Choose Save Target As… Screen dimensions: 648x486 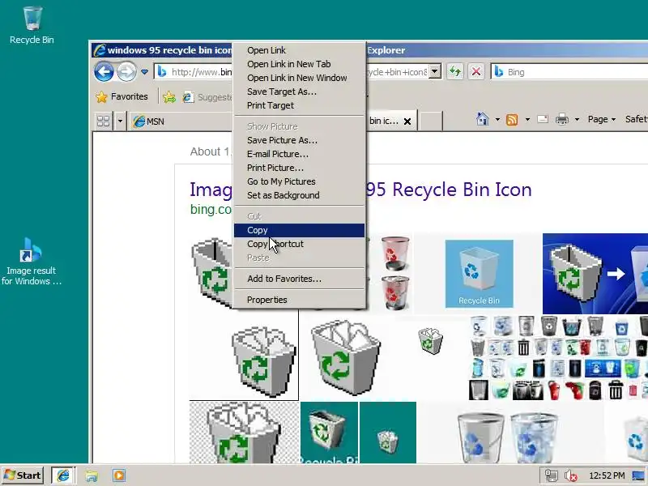(299, 92)
